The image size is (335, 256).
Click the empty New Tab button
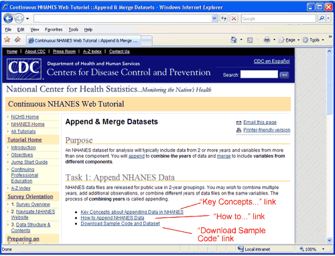pos(147,41)
